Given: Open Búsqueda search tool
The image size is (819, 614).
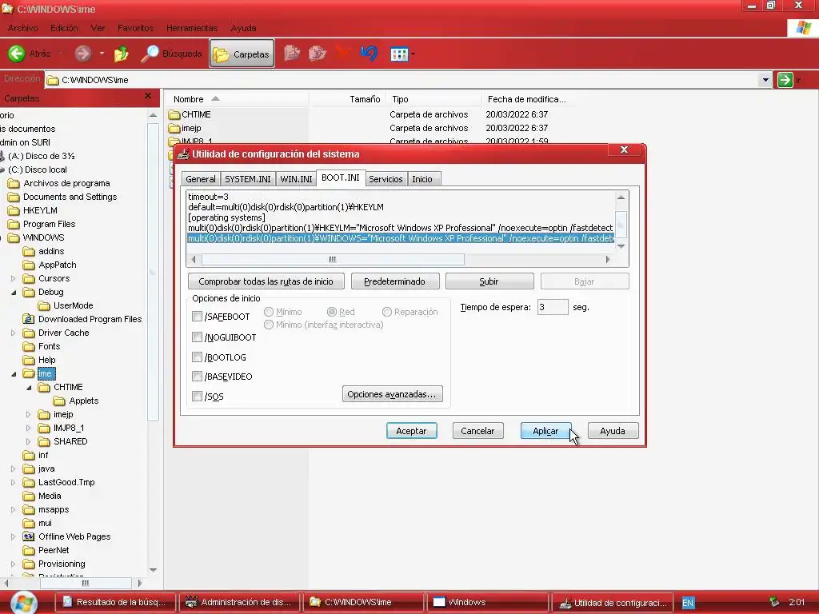Looking at the screenshot, I should click(x=172, y=54).
